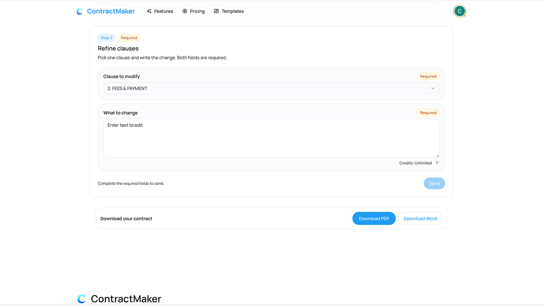Click the Required badge beside What to change
The image size is (544, 306).
click(428, 113)
